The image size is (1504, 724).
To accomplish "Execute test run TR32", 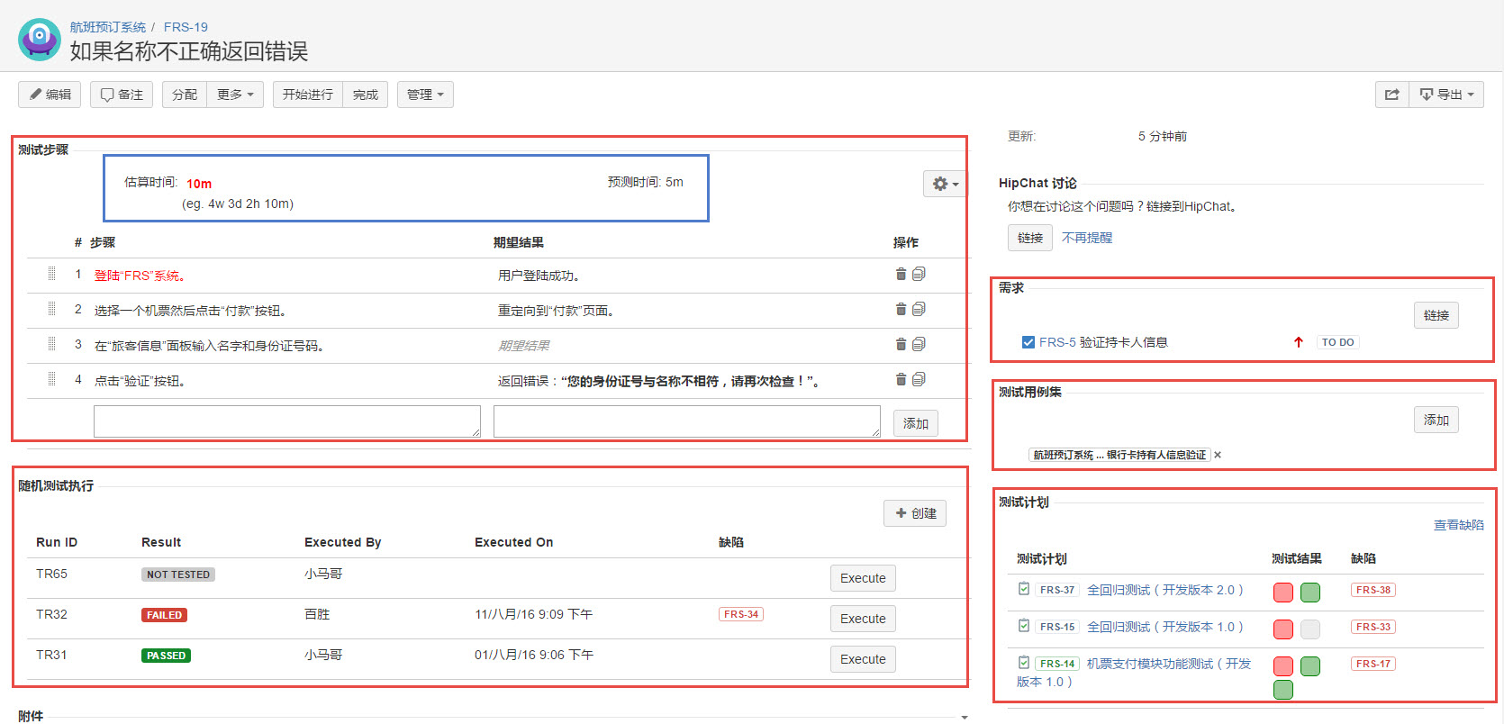I will pyautogui.click(x=863, y=619).
